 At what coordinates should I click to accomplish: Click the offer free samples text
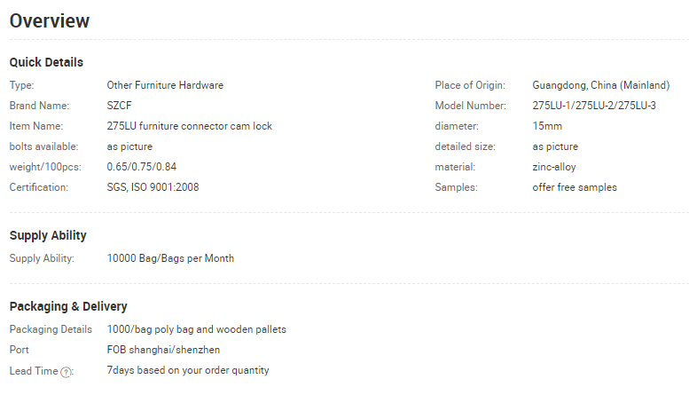click(575, 187)
